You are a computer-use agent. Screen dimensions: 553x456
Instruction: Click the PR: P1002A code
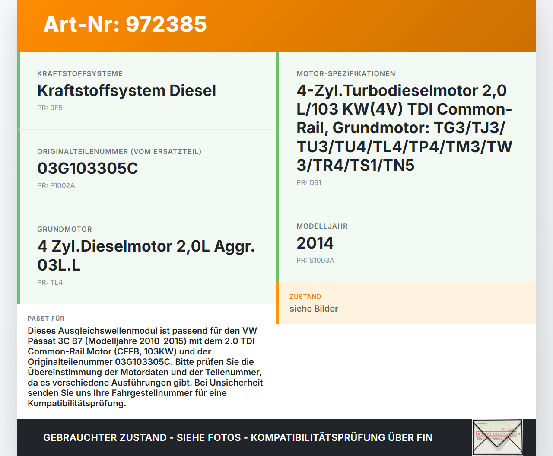click(56, 185)
